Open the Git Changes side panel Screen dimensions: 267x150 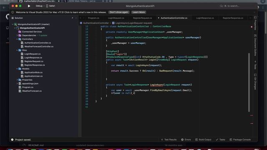[255, 82]
